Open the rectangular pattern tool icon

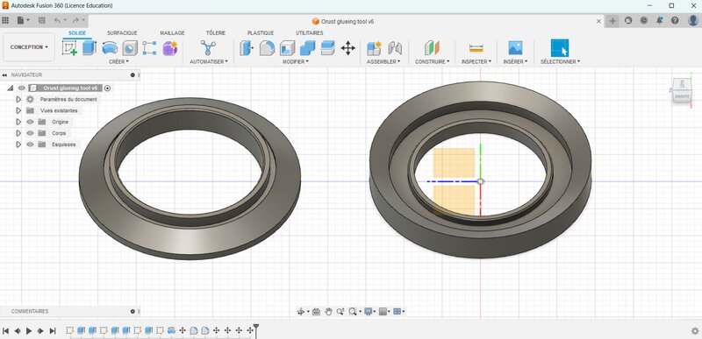coord(149,48)
